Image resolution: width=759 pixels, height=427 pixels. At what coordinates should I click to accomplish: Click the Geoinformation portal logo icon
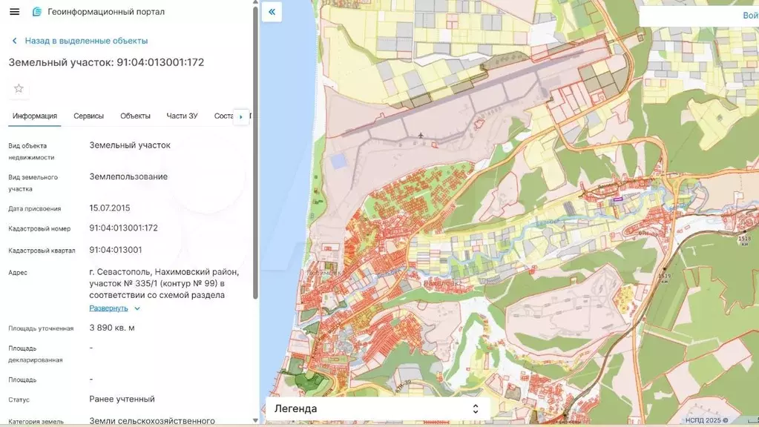[x=37, y=12]
